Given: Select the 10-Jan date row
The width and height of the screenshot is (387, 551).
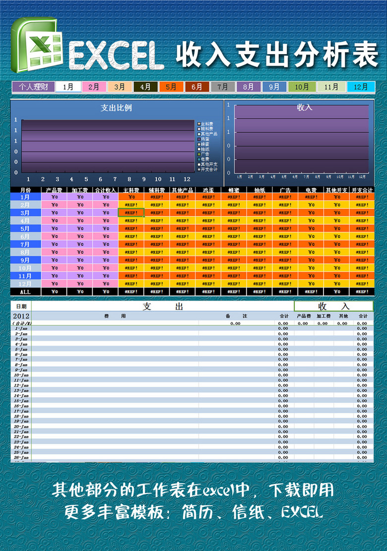Looking at the screenshot, I should pos(193,375).
